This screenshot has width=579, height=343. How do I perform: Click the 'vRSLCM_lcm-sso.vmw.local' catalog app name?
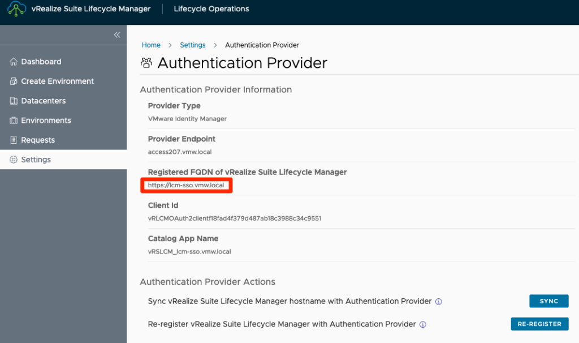[189, 252]
